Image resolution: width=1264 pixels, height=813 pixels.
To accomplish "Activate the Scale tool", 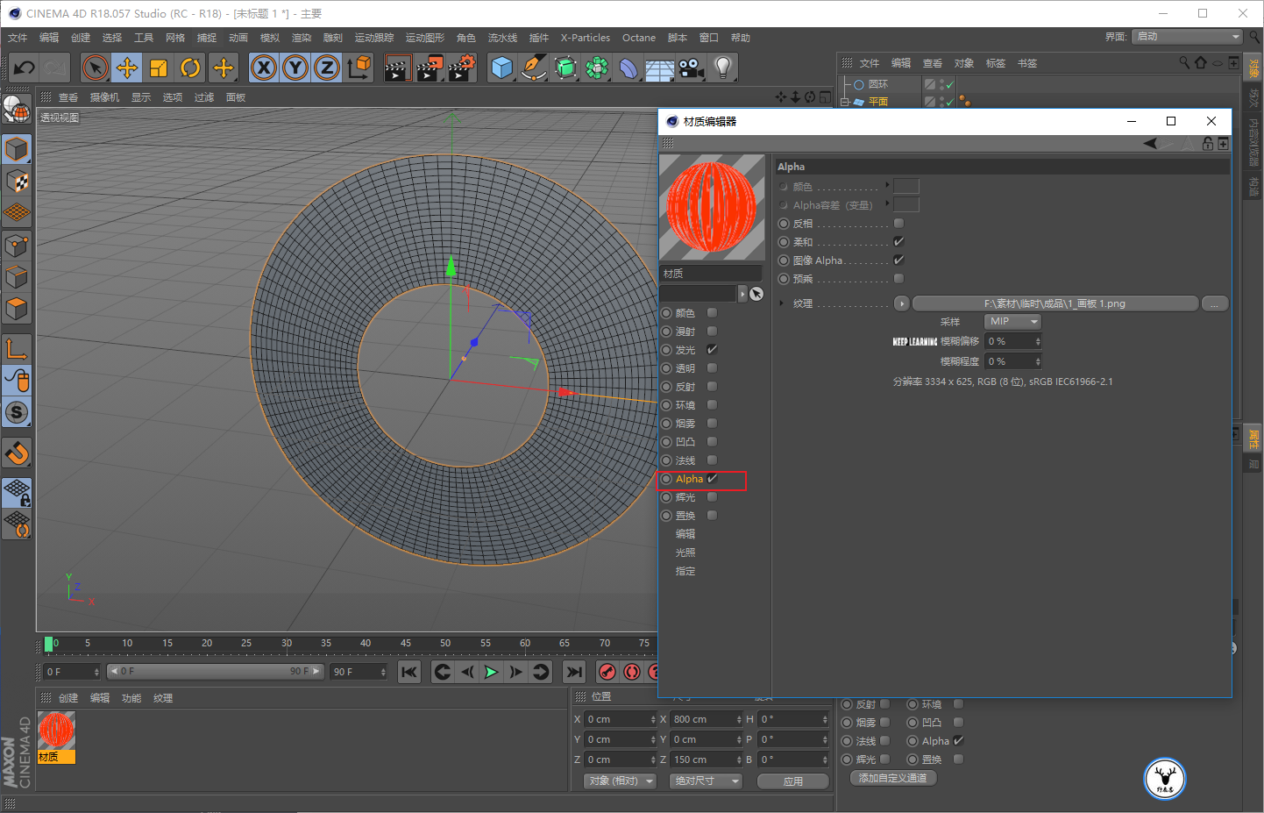I will point(159,68).
